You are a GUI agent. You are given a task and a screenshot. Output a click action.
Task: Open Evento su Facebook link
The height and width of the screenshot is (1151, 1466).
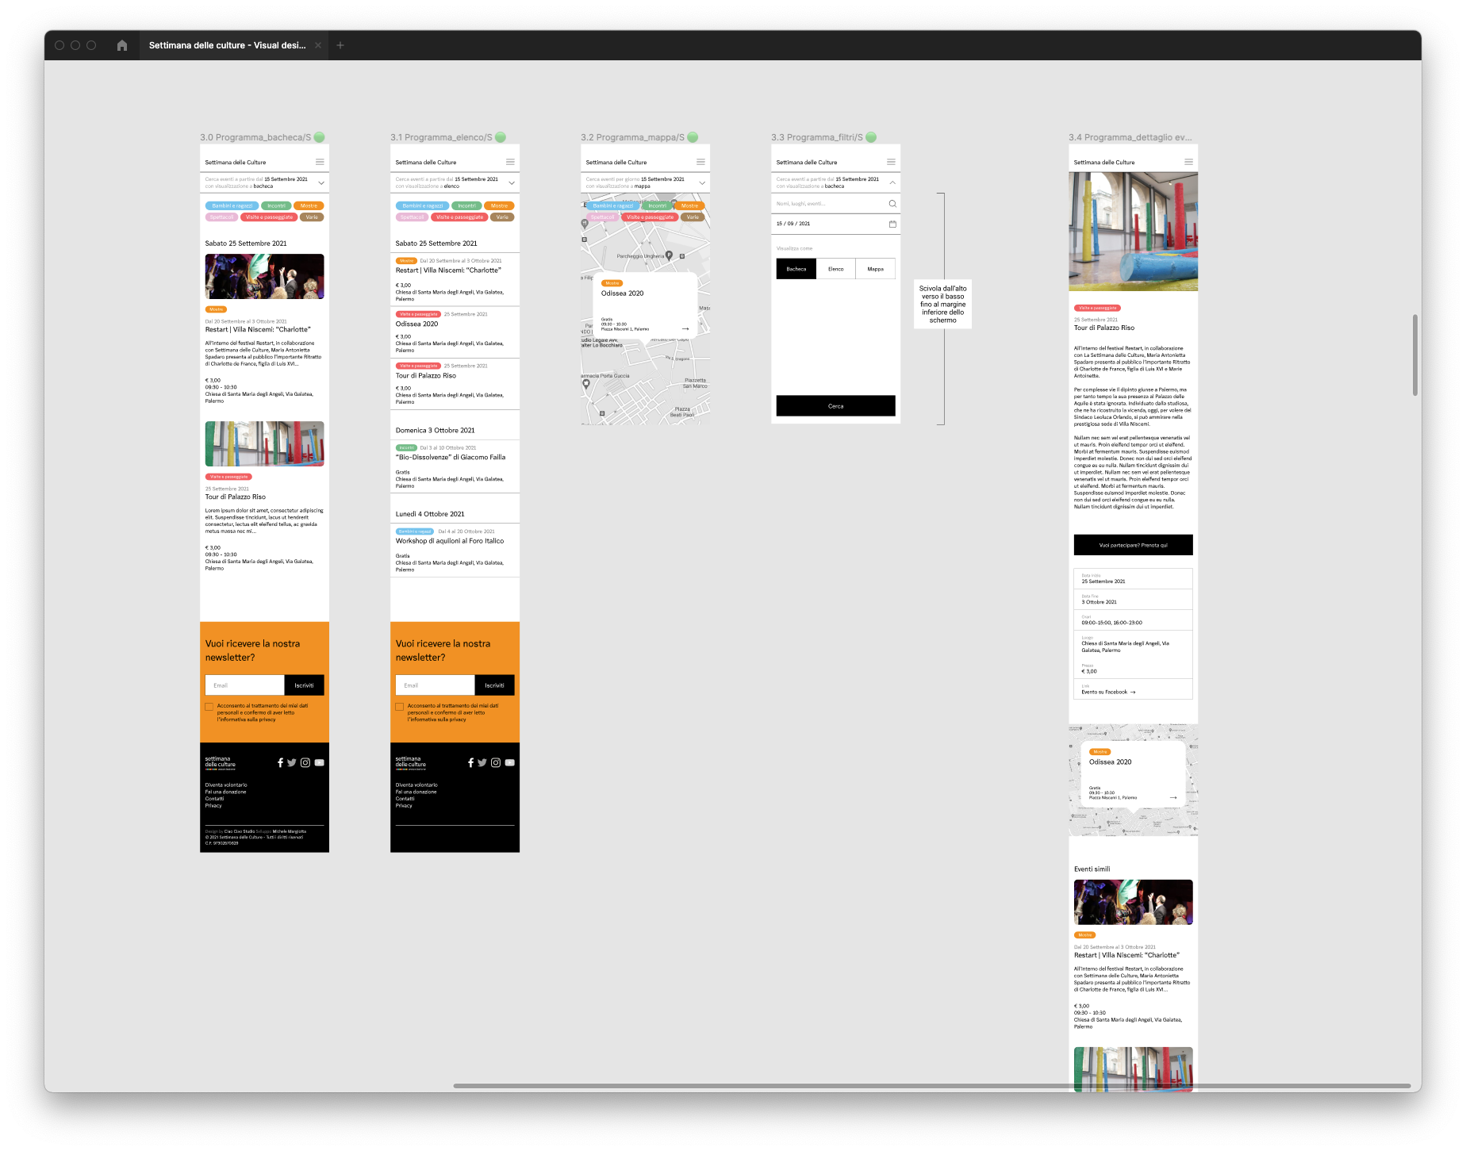coord(1108,692)
